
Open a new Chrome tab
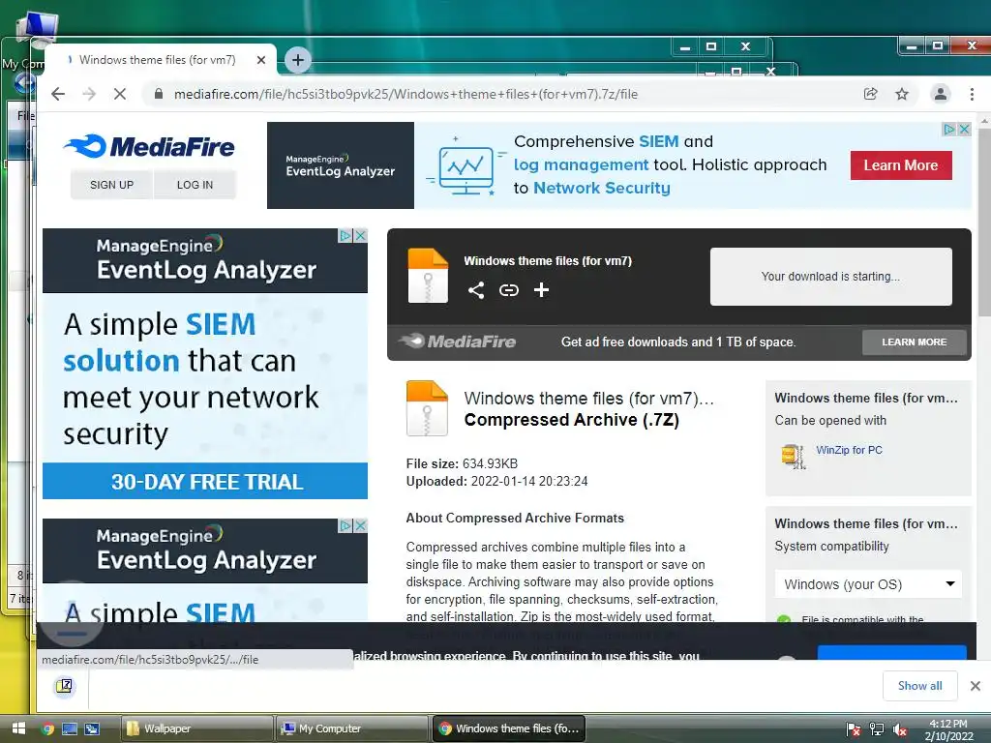click(298, 60)
